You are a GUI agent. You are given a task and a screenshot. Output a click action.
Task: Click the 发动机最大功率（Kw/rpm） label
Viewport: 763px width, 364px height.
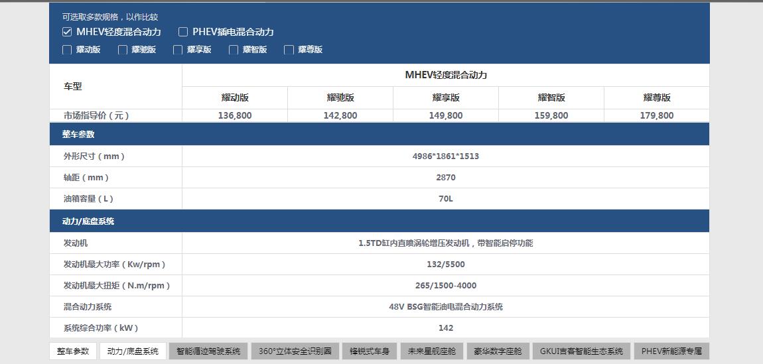coord(115,265)
